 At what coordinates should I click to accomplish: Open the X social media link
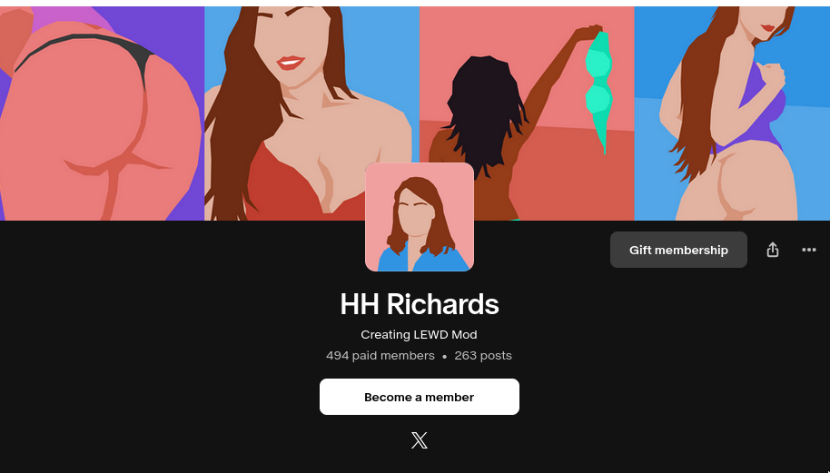[x=420, y=440]
